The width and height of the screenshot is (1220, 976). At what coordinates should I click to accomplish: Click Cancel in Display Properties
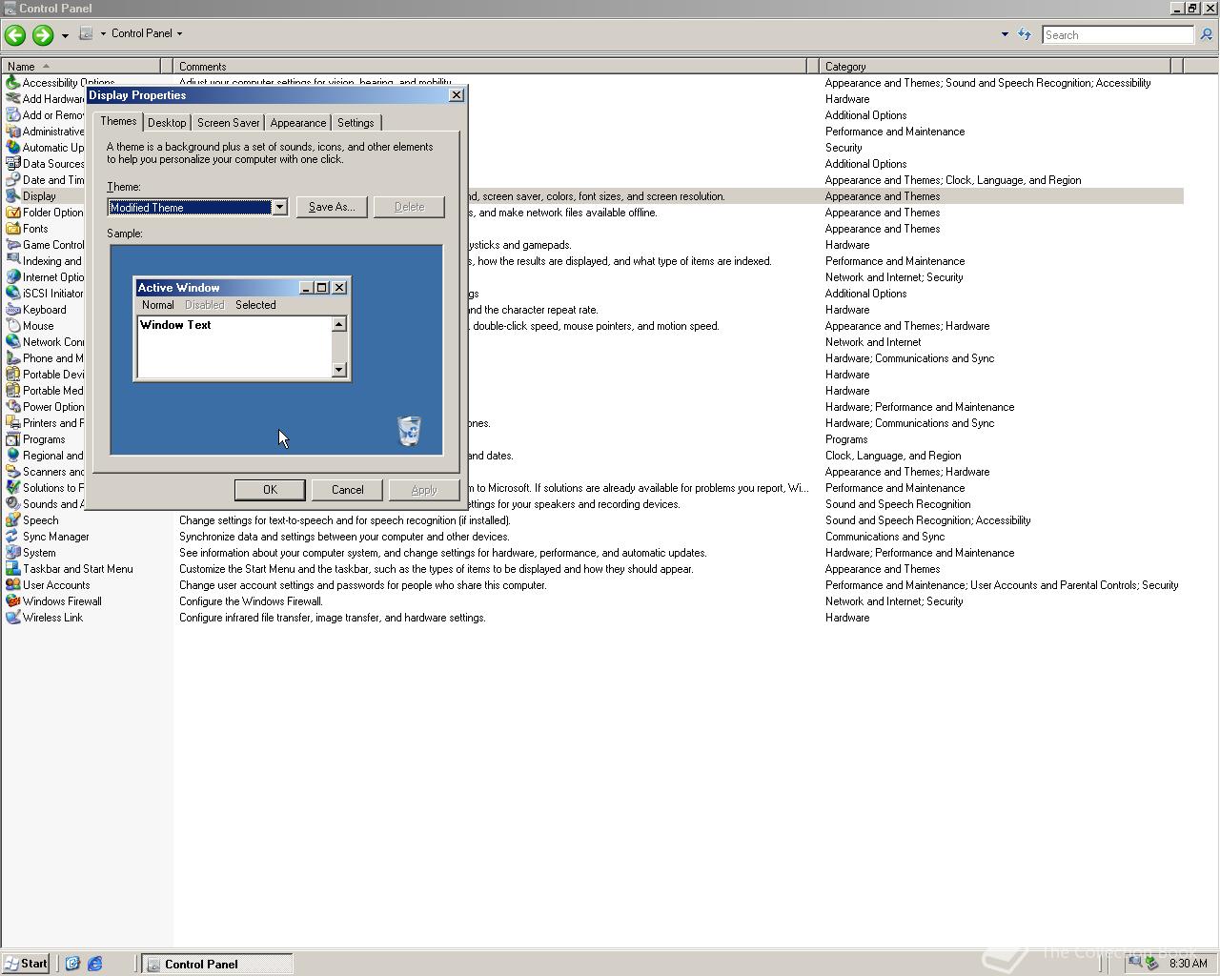tap(347, 490)
